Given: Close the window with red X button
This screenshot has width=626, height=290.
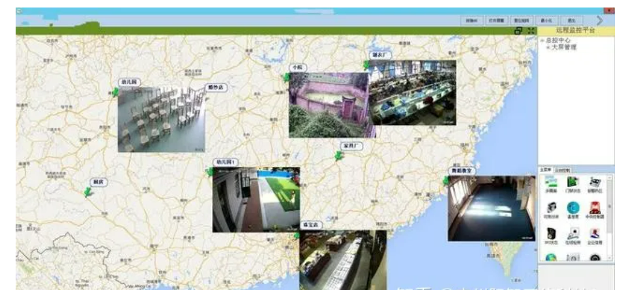Looking at the screenshot, I should (x=609, y=11).
